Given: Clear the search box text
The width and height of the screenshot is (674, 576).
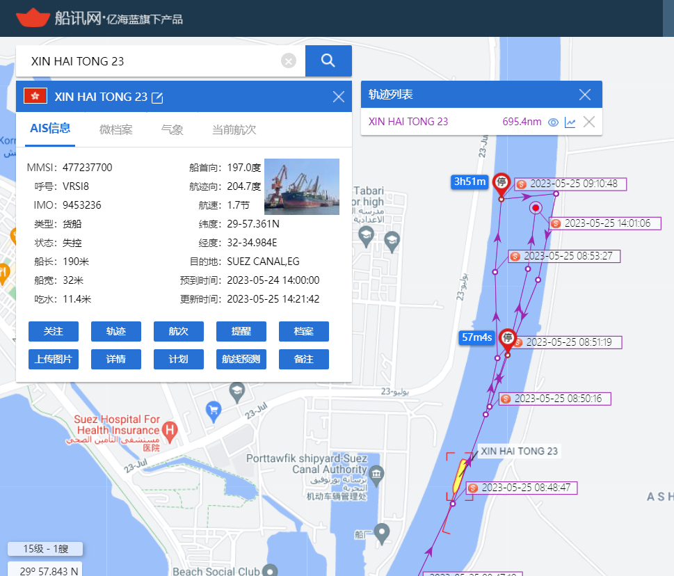Looking at the screenshot, I should coord(289,61).
